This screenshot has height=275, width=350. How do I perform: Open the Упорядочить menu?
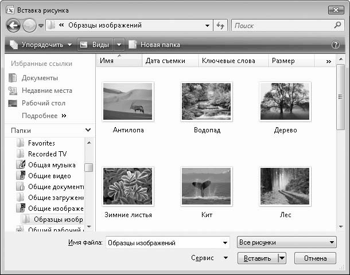pyautogui.click(x=41, y=45)
